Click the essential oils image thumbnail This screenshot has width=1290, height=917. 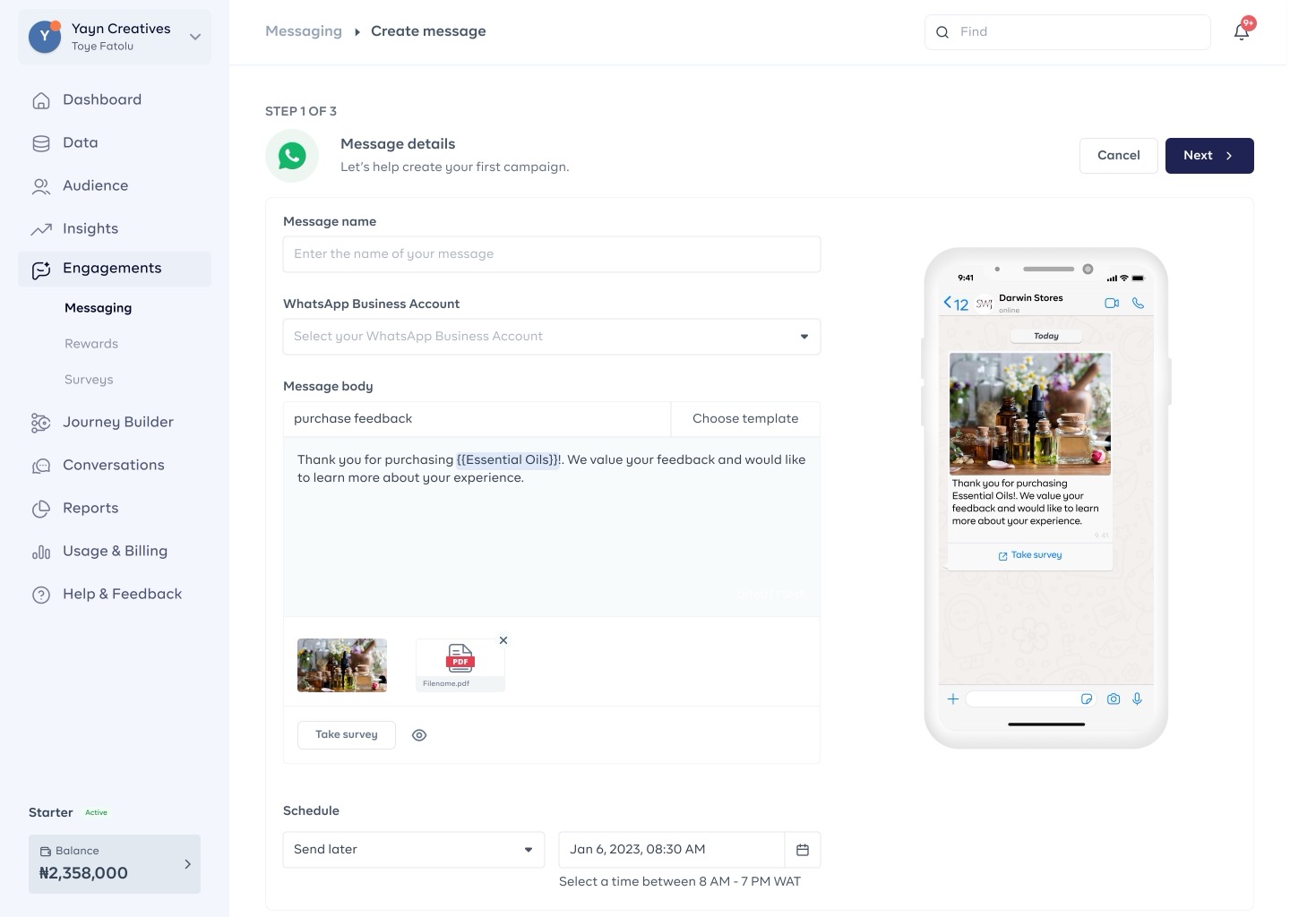click(x=342, y=665)
